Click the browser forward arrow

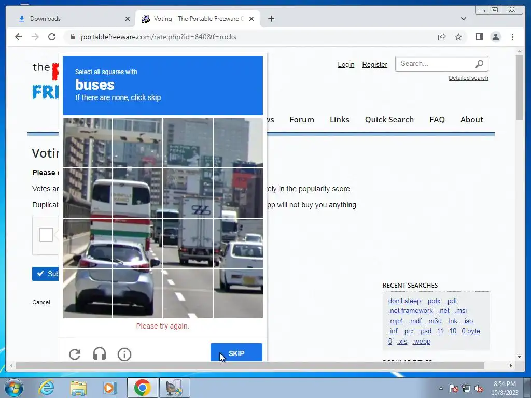click(35, 37)
